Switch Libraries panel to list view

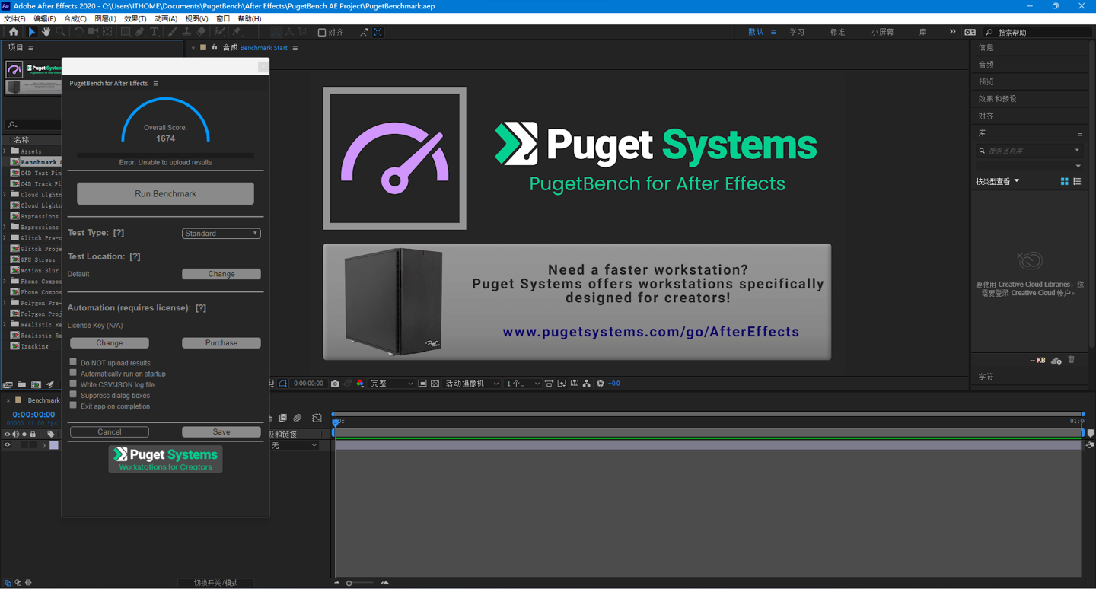click(1077, 181)
